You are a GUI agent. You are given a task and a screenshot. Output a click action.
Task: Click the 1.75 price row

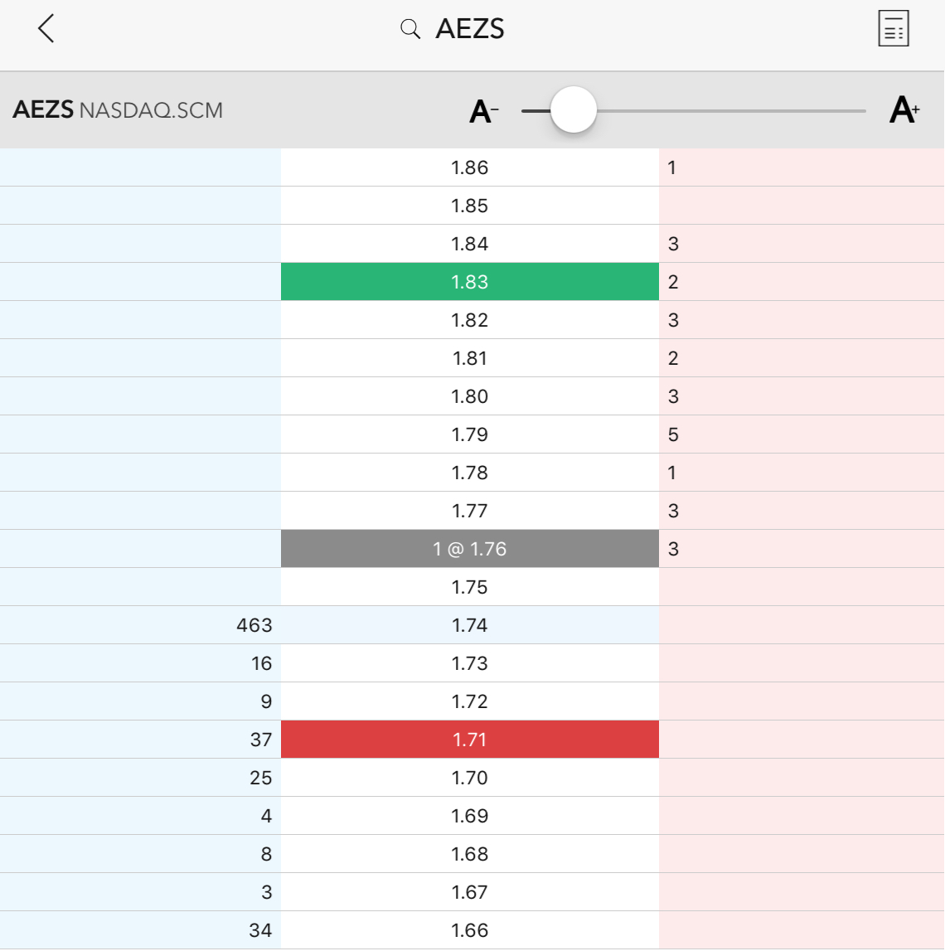(470, 586)
